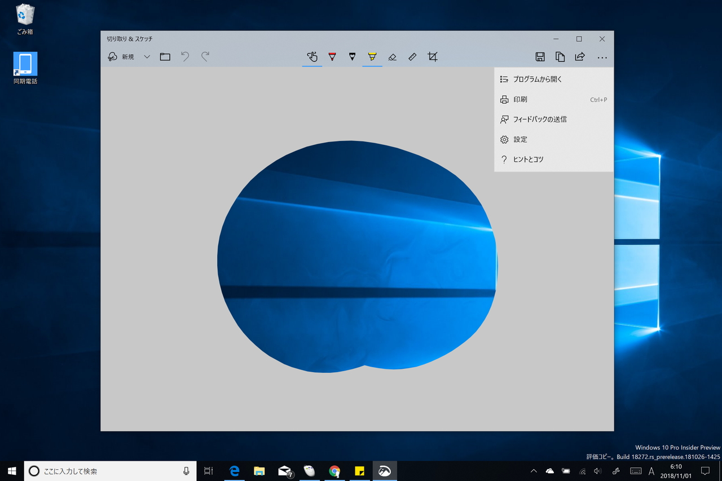This screenshot has width=722, height=481.
Task: Launch Google Chrome from the taskbar
Action: tap(334, 471)
